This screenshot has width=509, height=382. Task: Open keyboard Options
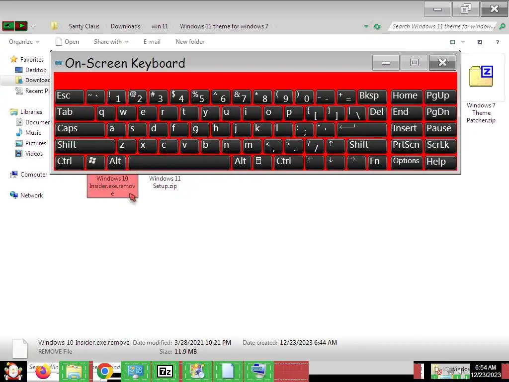tap(407, 162)
